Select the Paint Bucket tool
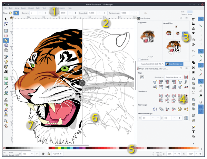 [x=6, y=93]
